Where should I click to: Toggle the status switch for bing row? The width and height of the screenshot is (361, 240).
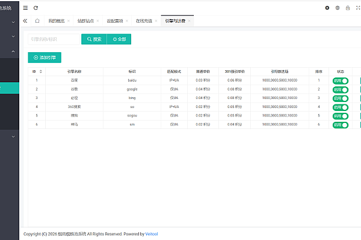click(x=341, y=98)
